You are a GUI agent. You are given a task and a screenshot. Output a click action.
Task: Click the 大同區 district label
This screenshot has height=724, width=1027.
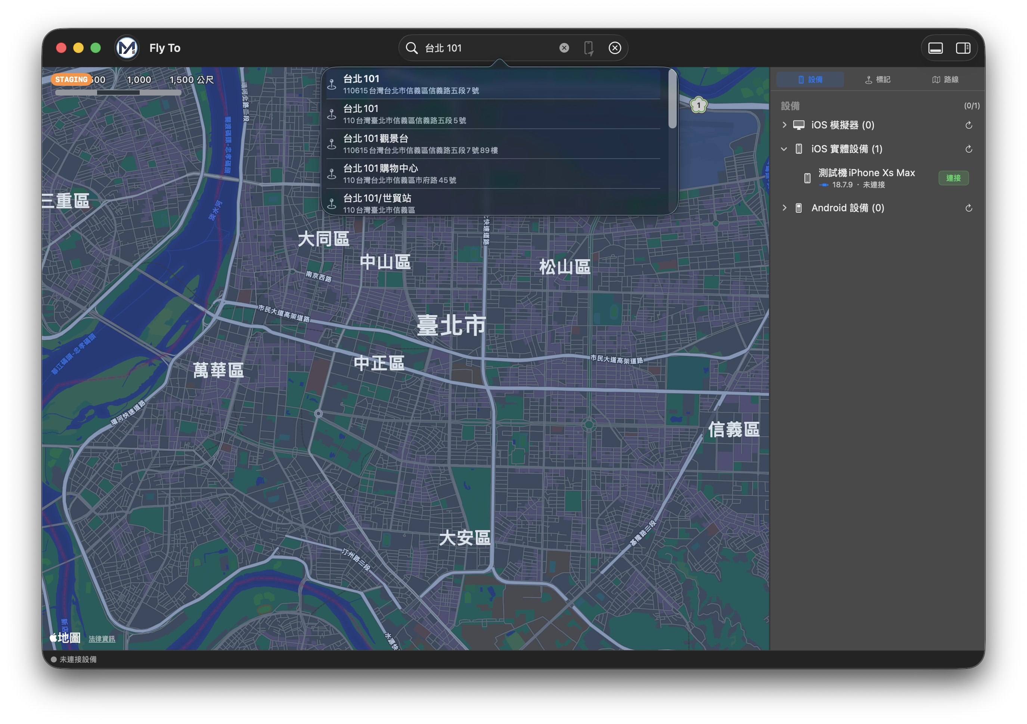coord(323,238)
